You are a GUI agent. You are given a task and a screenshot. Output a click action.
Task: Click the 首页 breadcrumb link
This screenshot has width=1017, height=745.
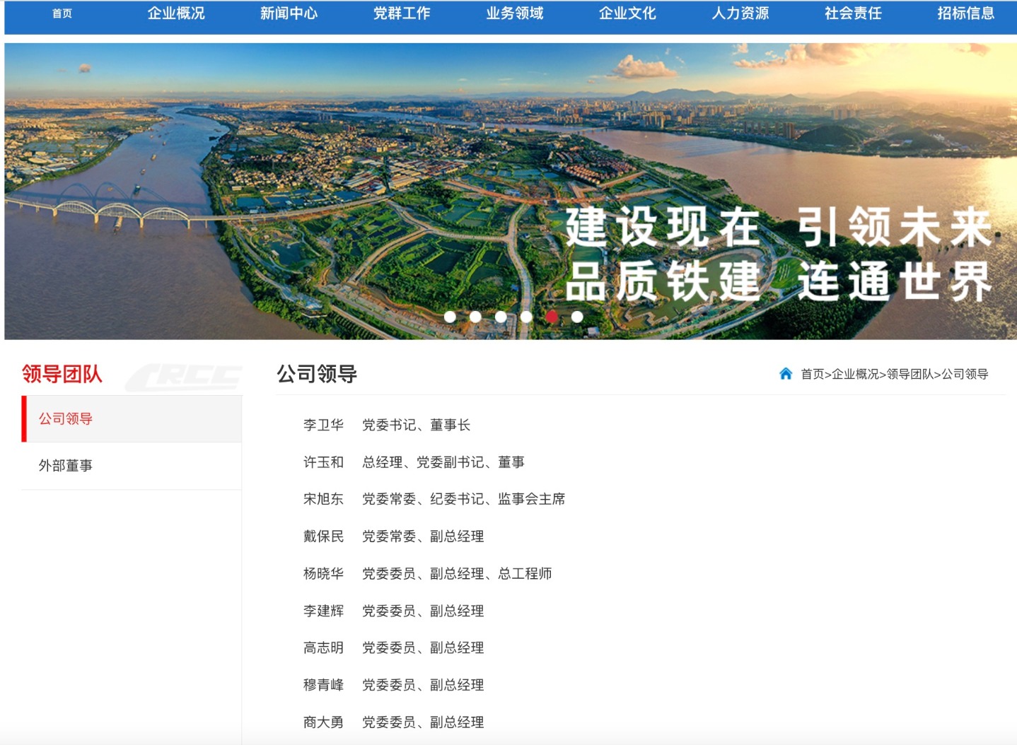[x=812, y=374]
